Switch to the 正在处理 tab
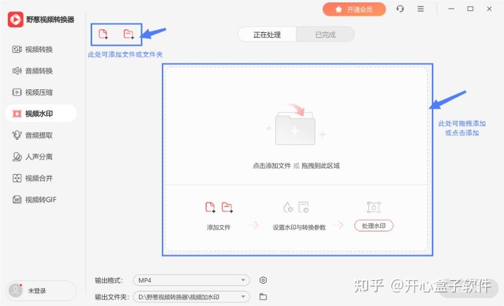 (x=267, y=35)
